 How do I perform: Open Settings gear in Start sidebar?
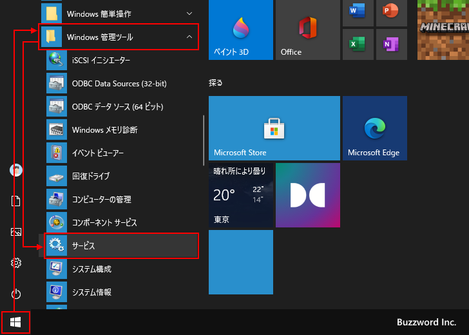coord(16,263)
